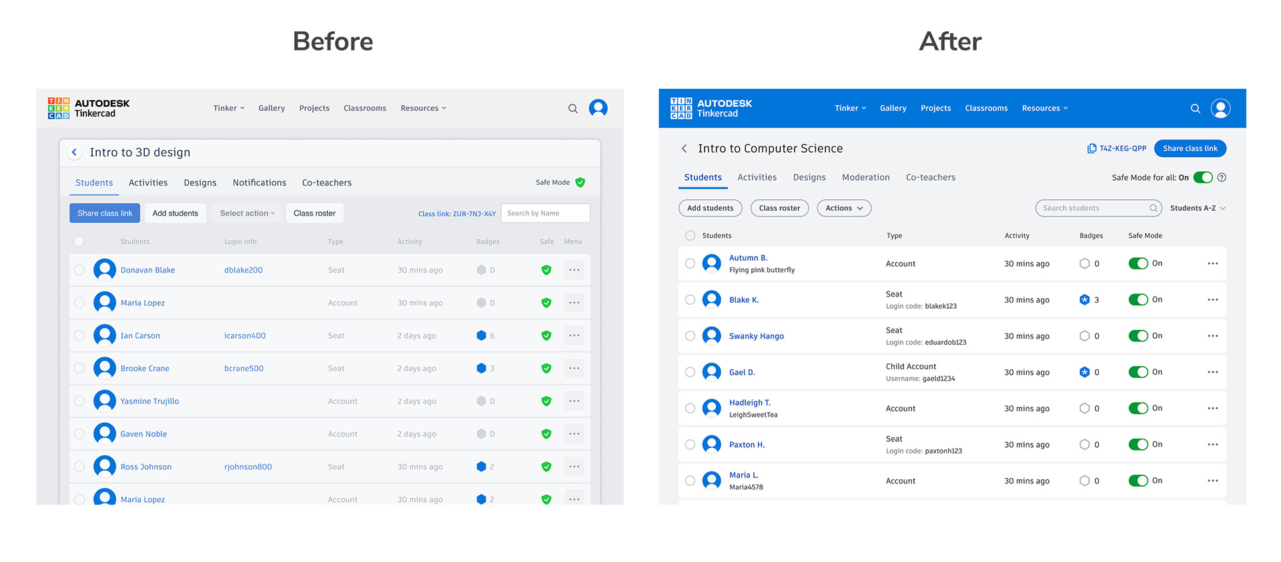Check the select-all circle in Before Students header
The width and height of the screenshot is (1281, 562).
pyautogui.click(x=79, y=241)
